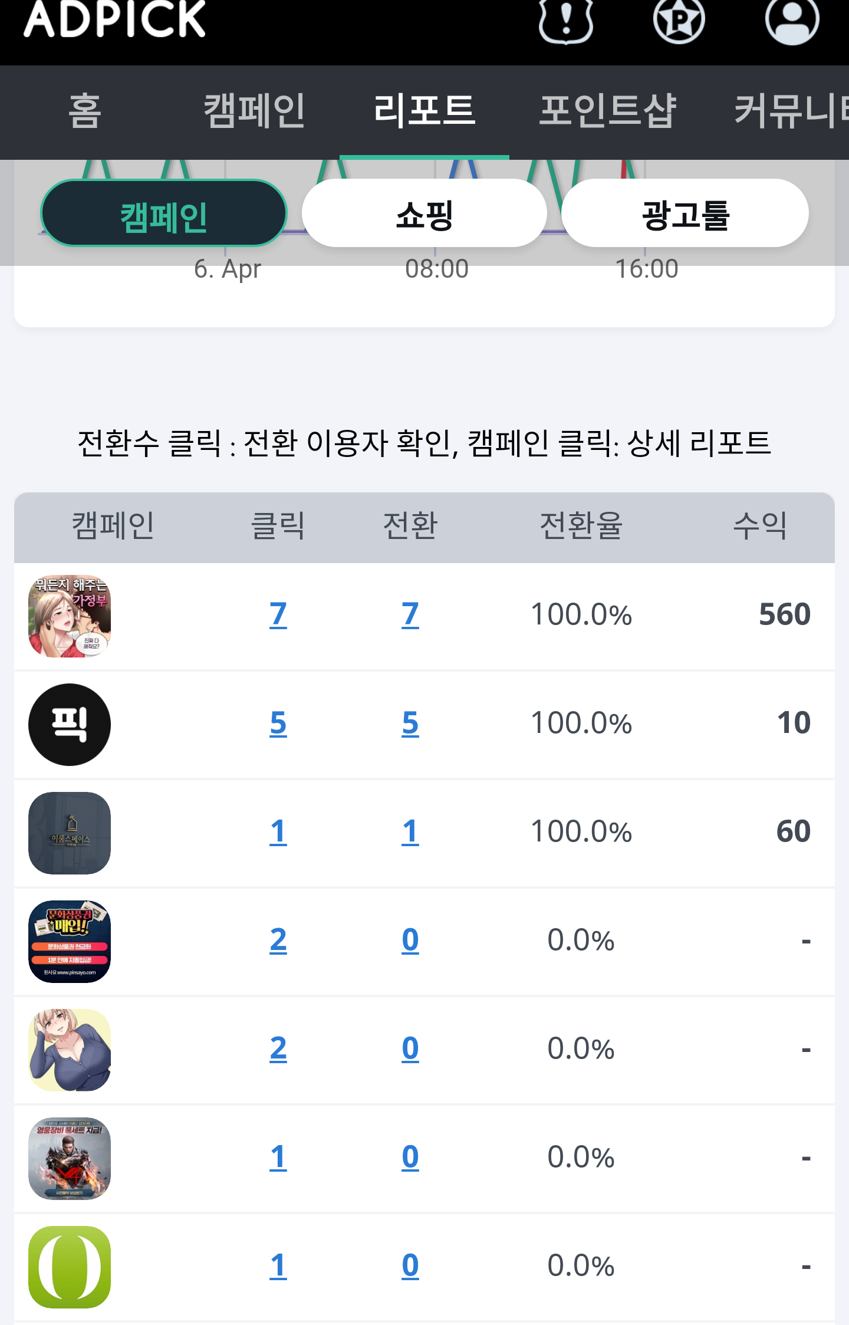Open the 포인트샵 tab

click(607, 111)
